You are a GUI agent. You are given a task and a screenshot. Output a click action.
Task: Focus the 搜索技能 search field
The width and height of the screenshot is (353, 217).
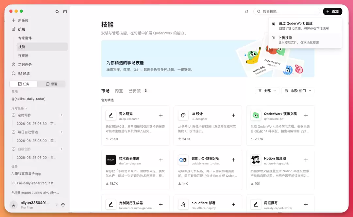point(287,11)
